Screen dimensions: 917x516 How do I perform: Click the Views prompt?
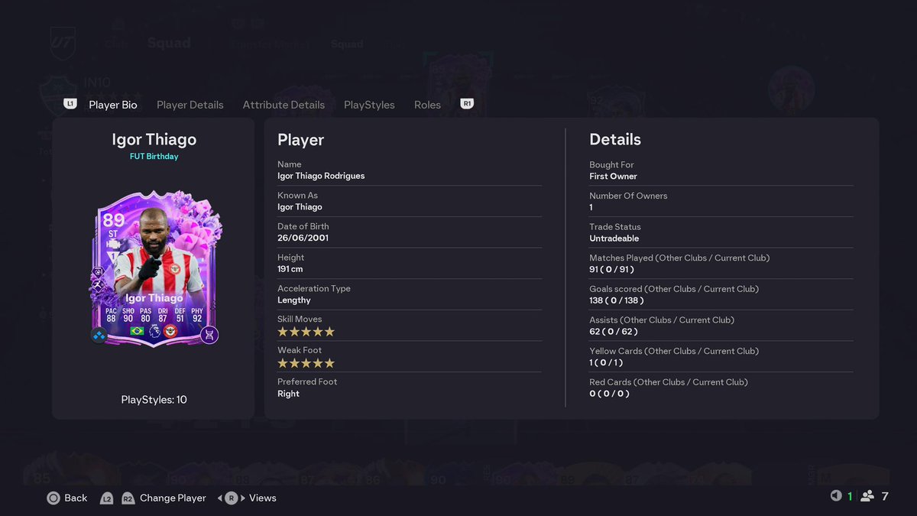[263, 498]
